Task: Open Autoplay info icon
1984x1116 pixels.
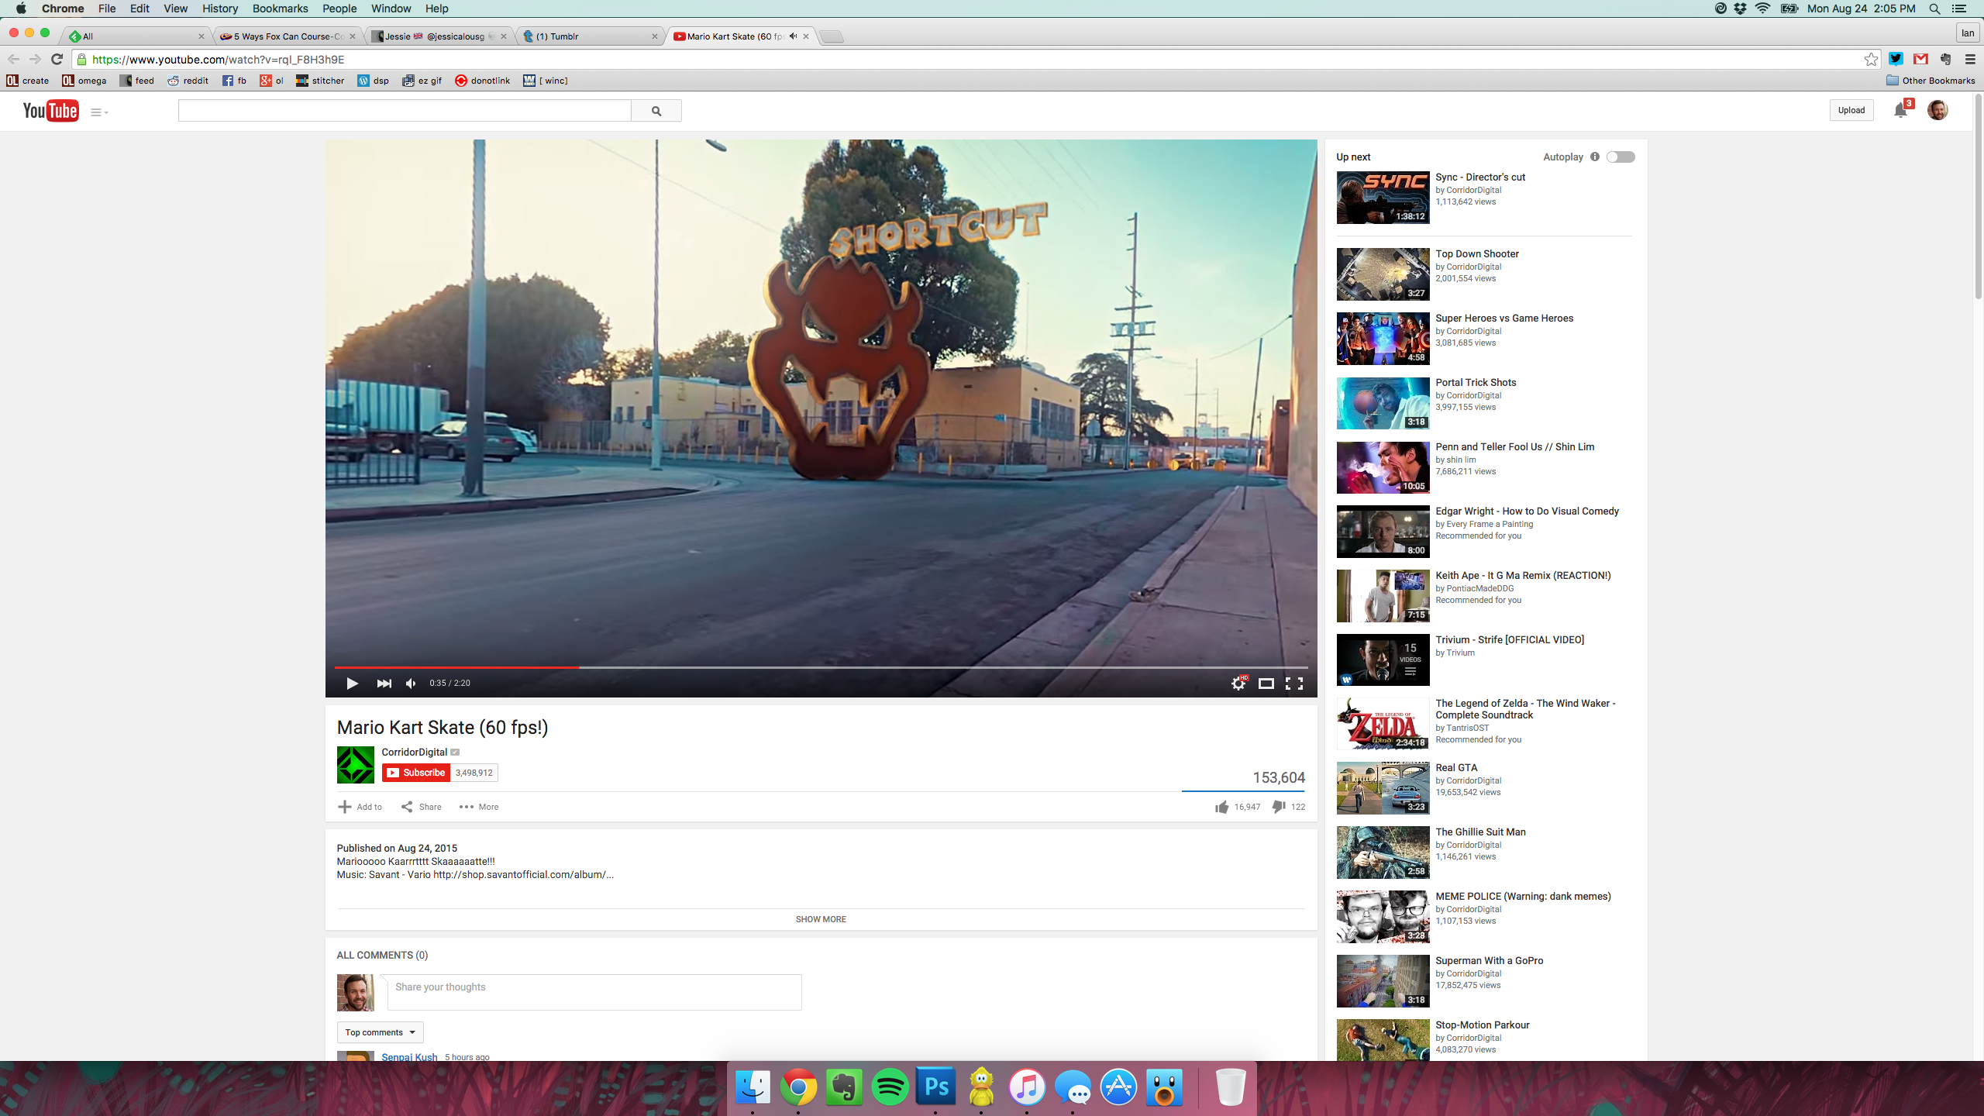Action: pos(1594,157)
